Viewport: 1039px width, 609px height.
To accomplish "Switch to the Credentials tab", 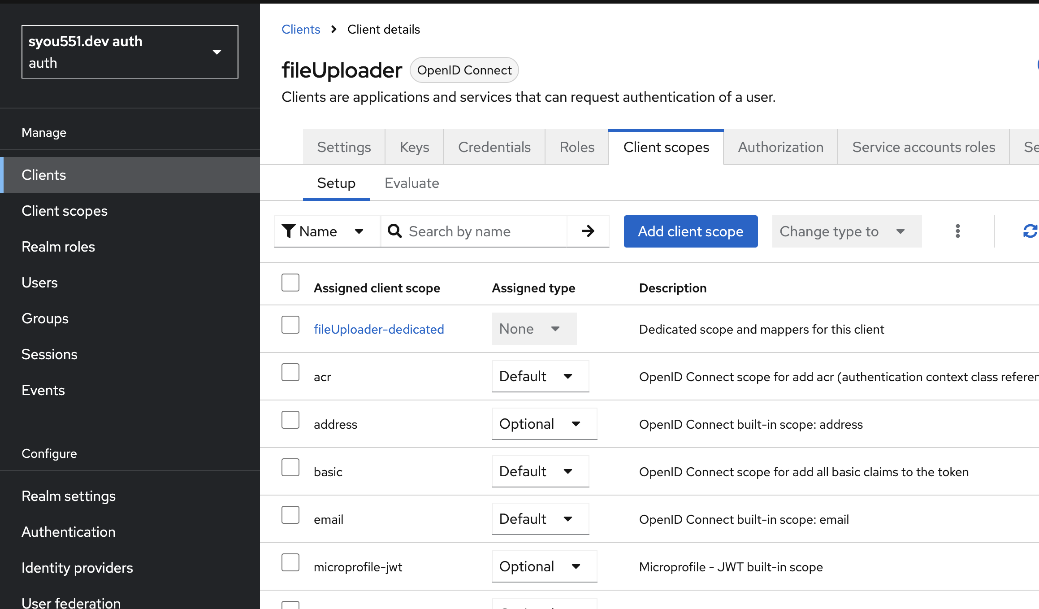I will (494, 147).
